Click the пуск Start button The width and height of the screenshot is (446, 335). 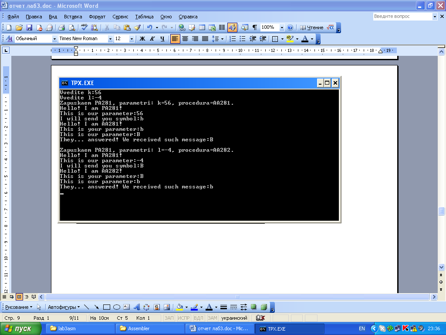coord(21,328)
